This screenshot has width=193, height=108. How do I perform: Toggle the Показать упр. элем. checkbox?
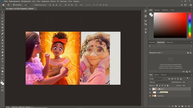click(33, 5)
